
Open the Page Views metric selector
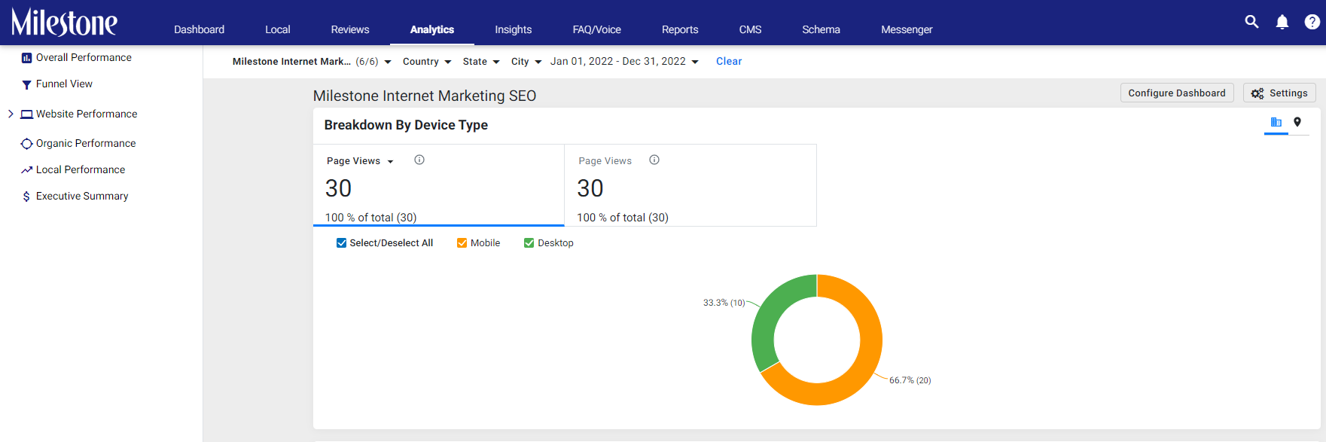(x=360, y=161)
